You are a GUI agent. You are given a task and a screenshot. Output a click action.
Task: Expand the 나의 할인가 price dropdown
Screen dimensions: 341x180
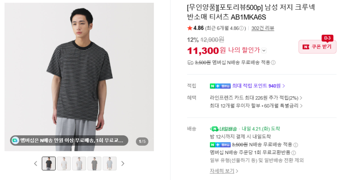click(x=264, y=50)
